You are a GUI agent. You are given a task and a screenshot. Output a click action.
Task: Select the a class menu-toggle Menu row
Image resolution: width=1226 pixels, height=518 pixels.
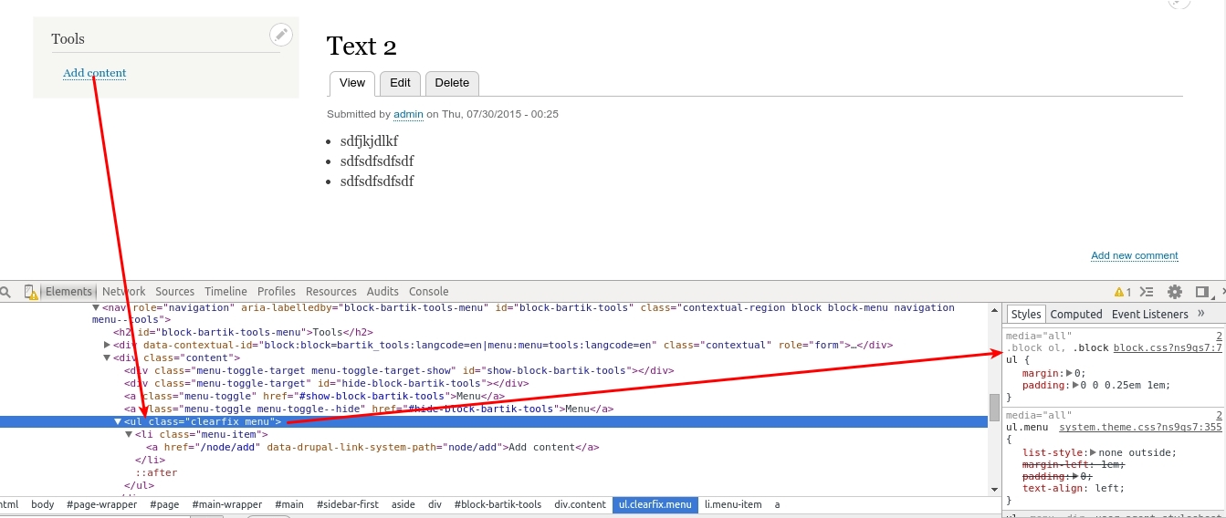314,397
